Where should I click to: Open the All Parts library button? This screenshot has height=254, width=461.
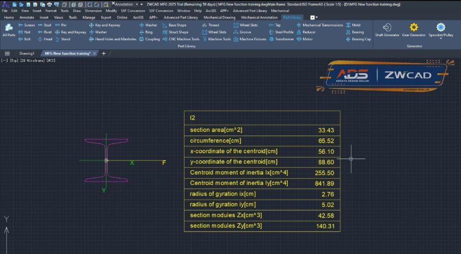[x=9, y=30]
